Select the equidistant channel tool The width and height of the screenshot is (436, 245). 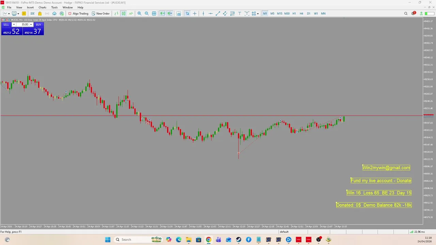click(225, 14)
